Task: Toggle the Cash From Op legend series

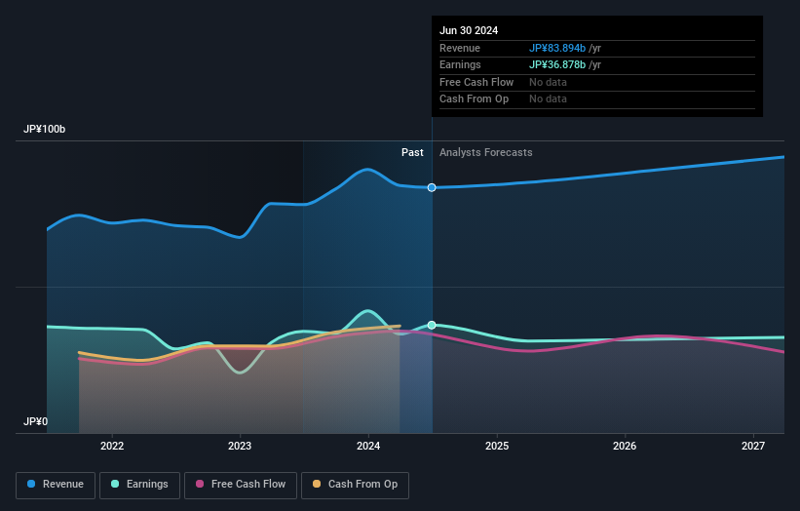Action: pyautogui.click(x=355, y=485)
